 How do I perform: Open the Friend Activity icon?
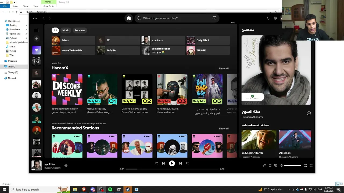pyautogui.click(x=275, y=18)
